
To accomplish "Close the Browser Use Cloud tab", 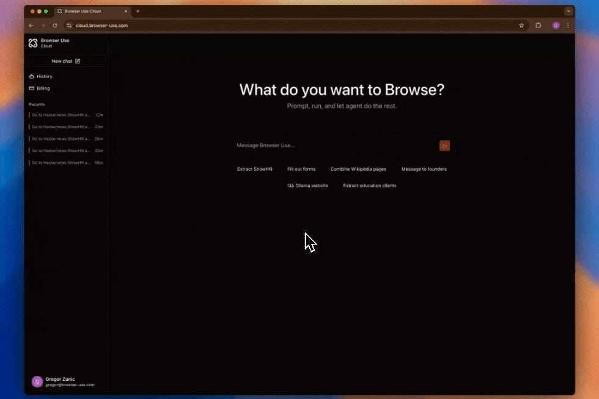I will [x=126, y=12].
